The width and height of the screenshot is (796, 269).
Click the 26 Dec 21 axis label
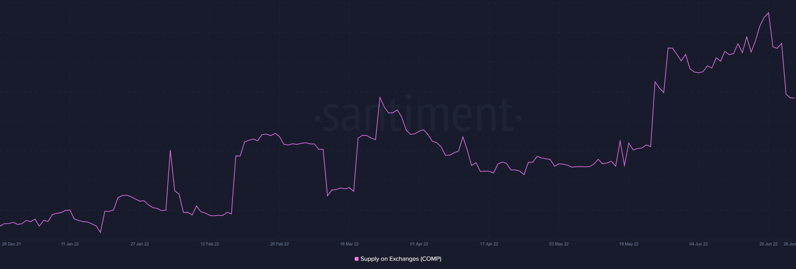coord(11,244)
